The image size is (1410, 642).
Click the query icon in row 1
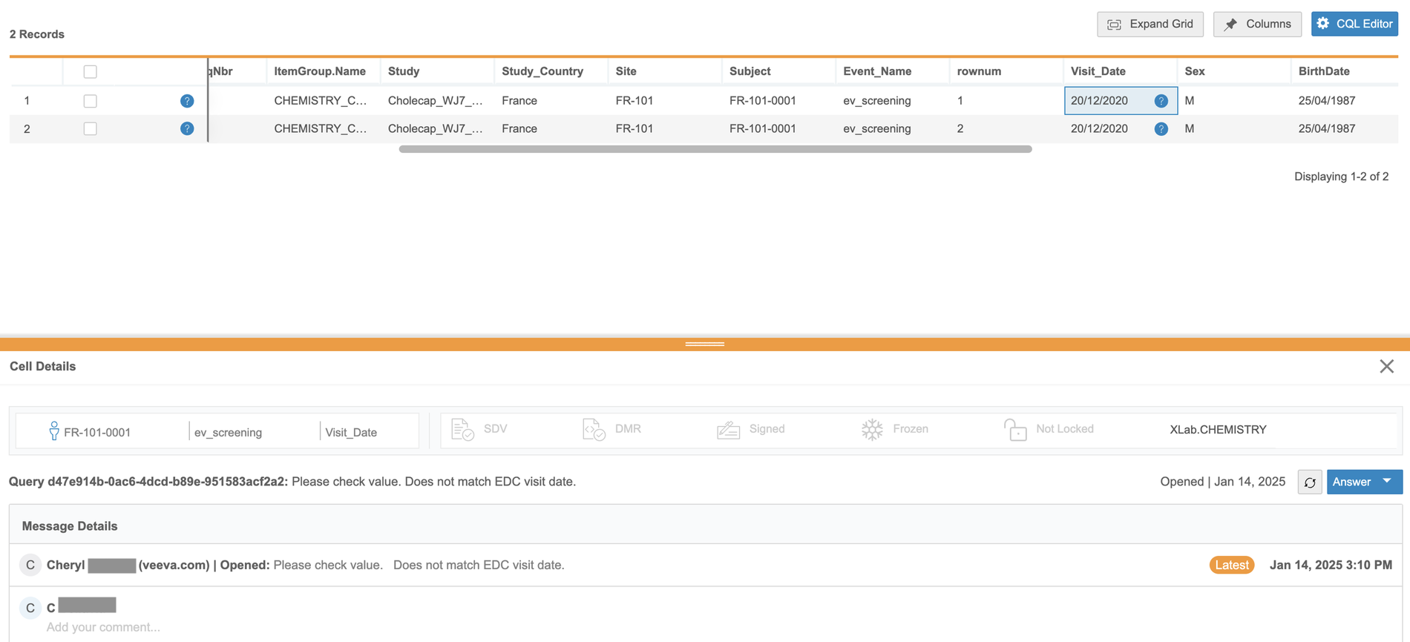187,101
